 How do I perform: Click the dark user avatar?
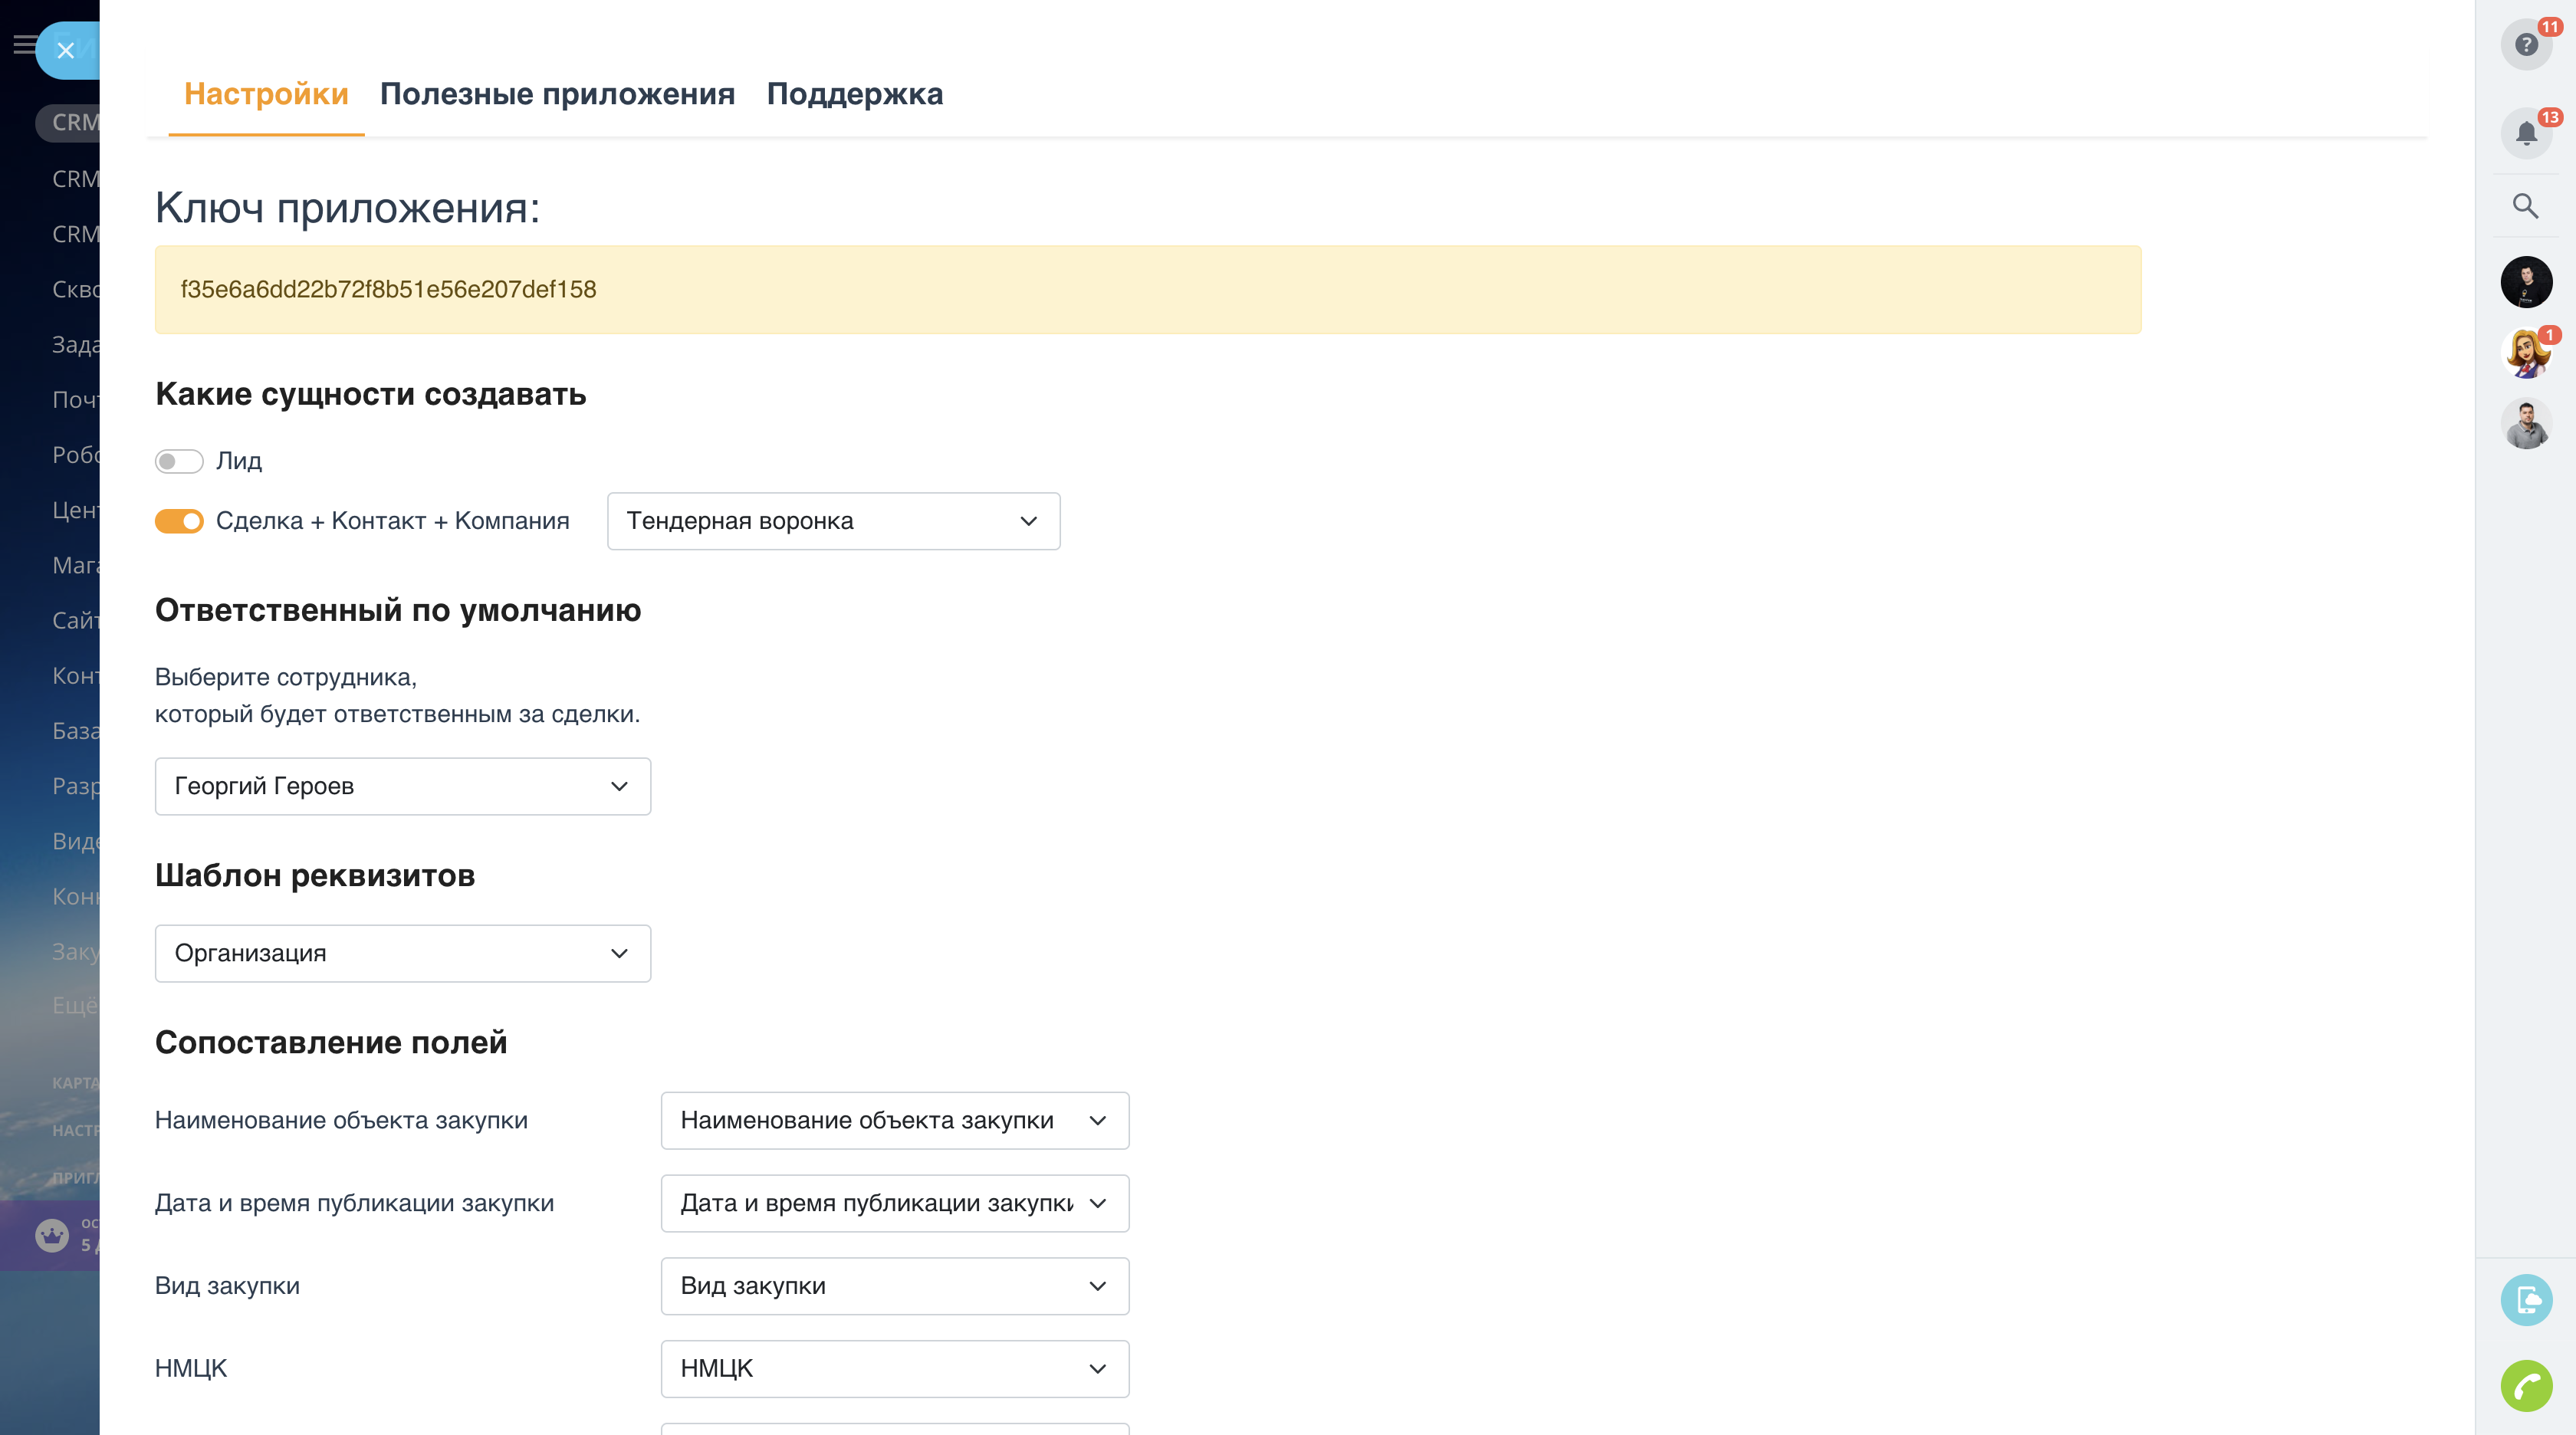(x=2526, y=282)
